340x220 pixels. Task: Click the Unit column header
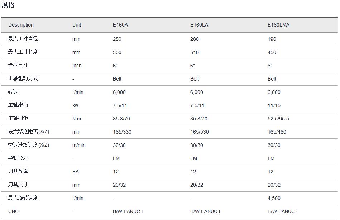point(77,25)
